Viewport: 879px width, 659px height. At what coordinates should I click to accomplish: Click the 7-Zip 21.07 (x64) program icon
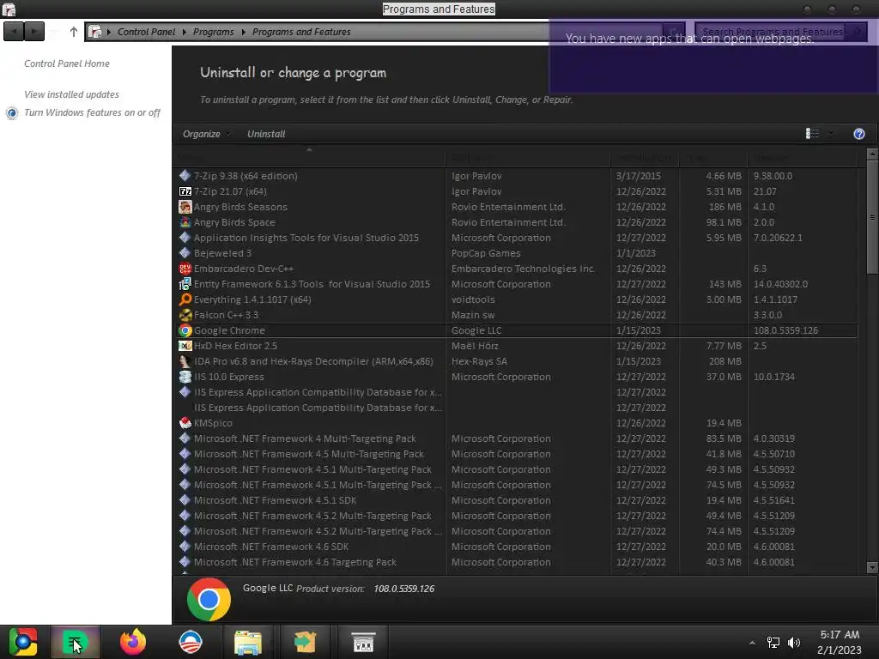coord(185,191)
